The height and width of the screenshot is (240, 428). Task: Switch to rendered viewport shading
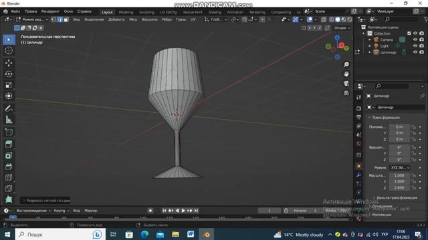[350, 19]
